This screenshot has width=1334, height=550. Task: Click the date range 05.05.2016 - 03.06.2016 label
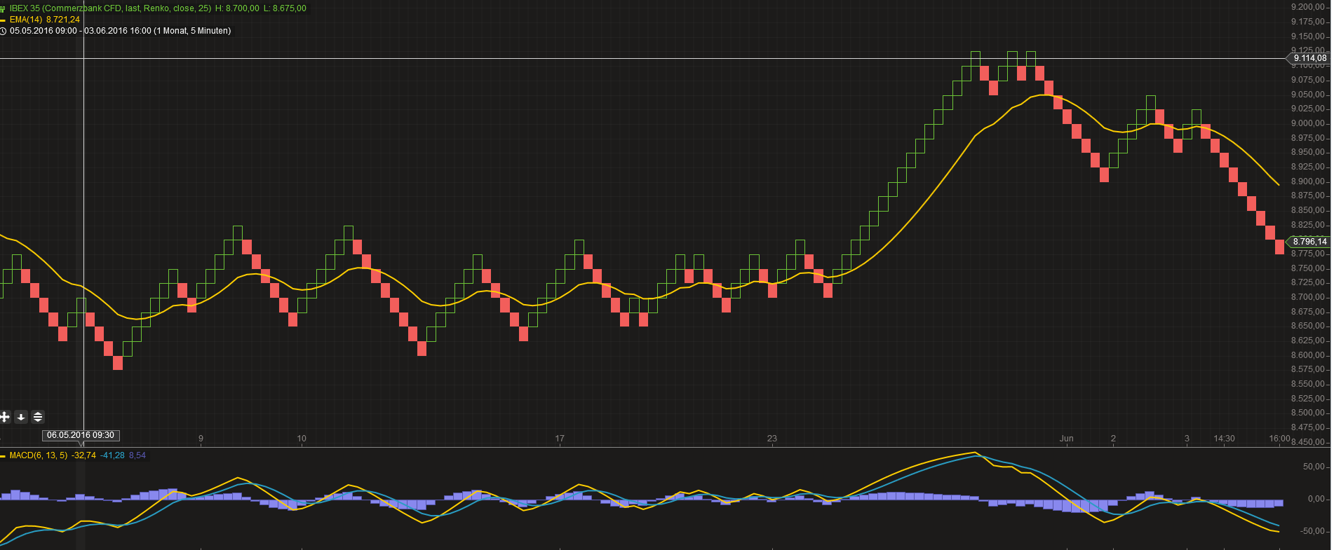click(119, 31)
